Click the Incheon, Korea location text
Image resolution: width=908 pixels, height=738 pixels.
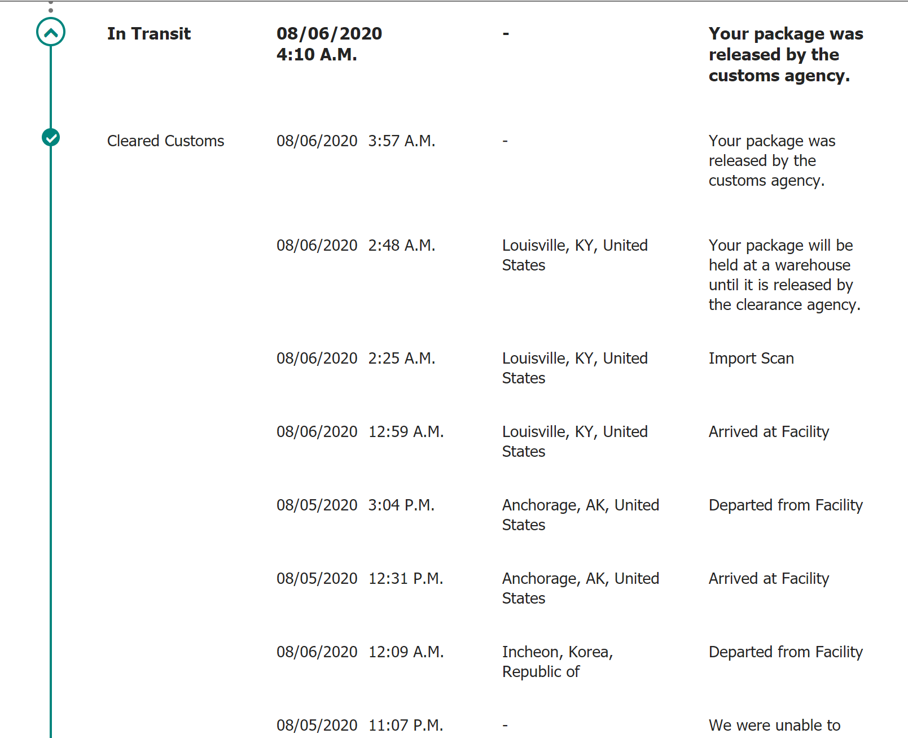click(x=558, y=662)
